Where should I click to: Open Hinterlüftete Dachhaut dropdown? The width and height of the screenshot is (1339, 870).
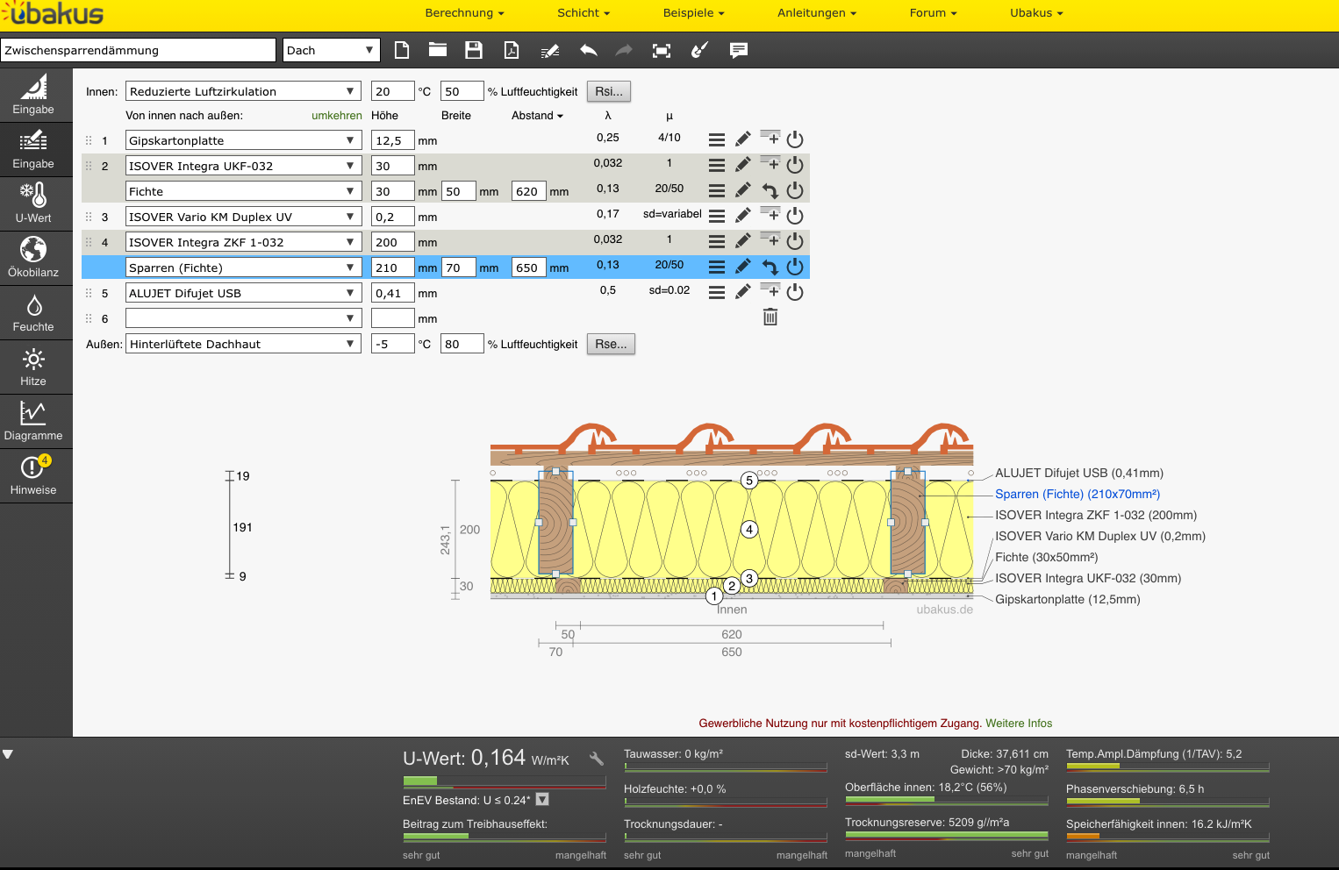243,344
